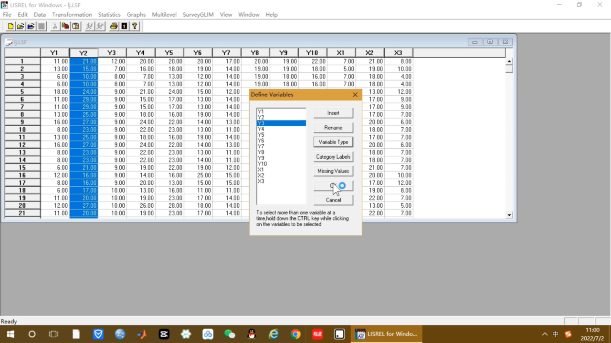Viewport: 611px width, 343px height.
Task: Click the Cut scissors toolbar icon
Action: point(54,26)
